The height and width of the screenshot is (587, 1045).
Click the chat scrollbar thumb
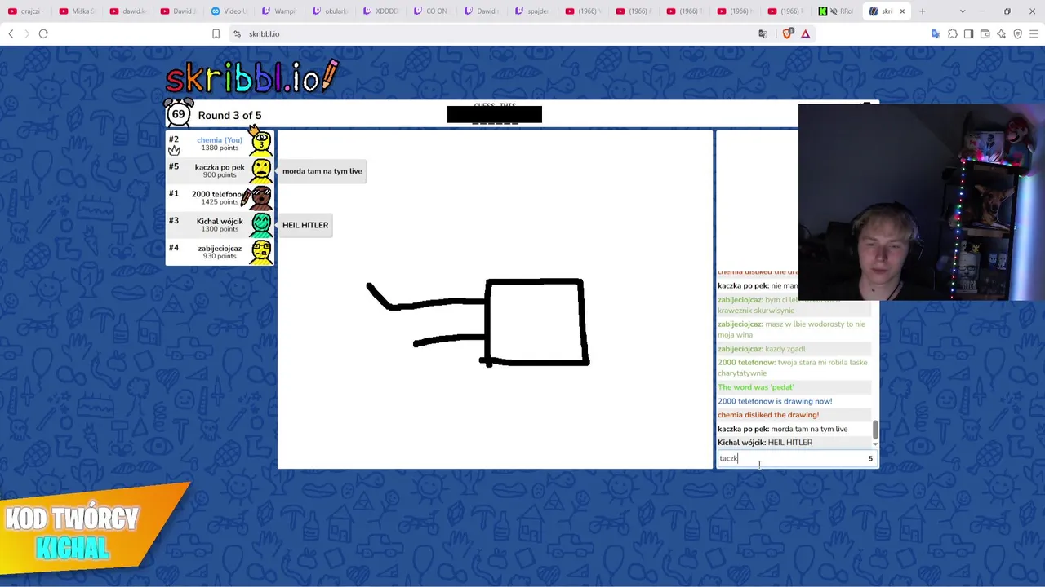coord(875,430)
